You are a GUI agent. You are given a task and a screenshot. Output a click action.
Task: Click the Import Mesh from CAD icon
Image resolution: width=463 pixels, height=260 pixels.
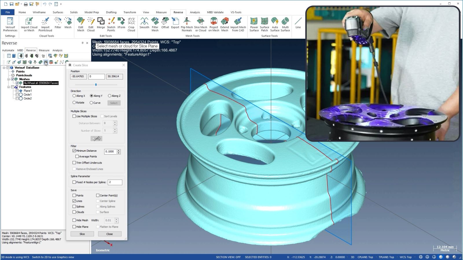click(x=238, y=24)
